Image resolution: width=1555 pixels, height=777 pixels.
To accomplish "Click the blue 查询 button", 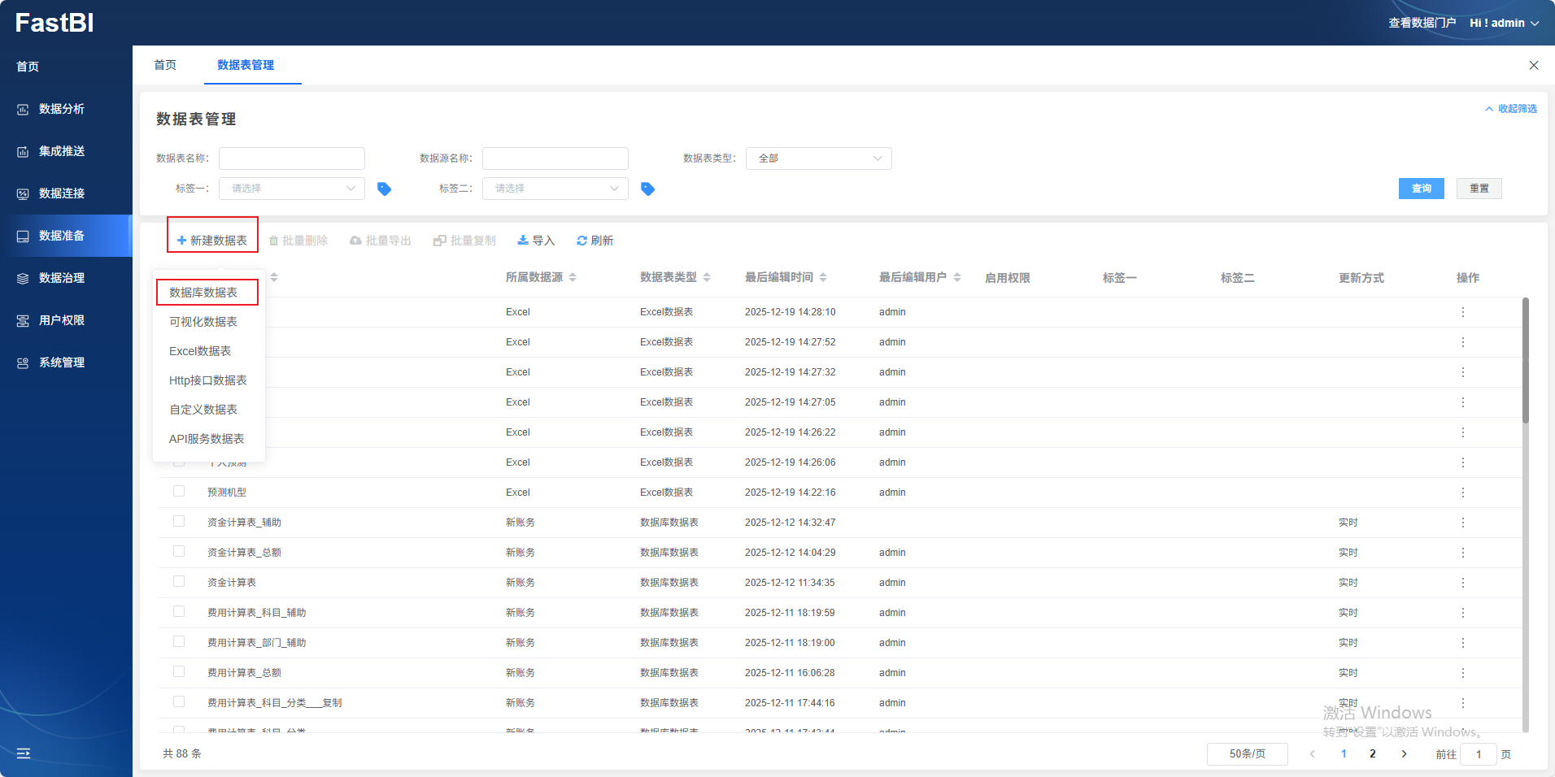I will point(1421,189).
